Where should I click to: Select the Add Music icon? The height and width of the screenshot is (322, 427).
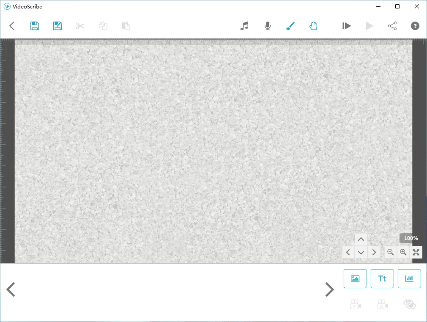pyautogui.click(x=244, y=26)
